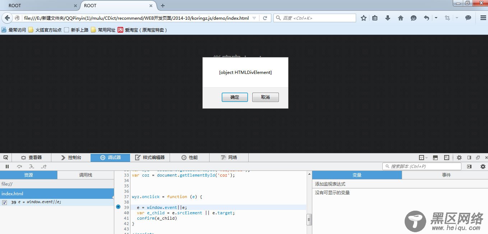
Task: Click the debugger step over icon
Action: click(19, 167)
